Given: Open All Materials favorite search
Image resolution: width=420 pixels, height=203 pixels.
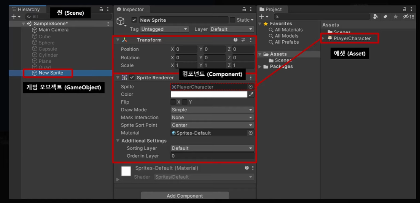Looking at the screenshot, I should point(288,30).
